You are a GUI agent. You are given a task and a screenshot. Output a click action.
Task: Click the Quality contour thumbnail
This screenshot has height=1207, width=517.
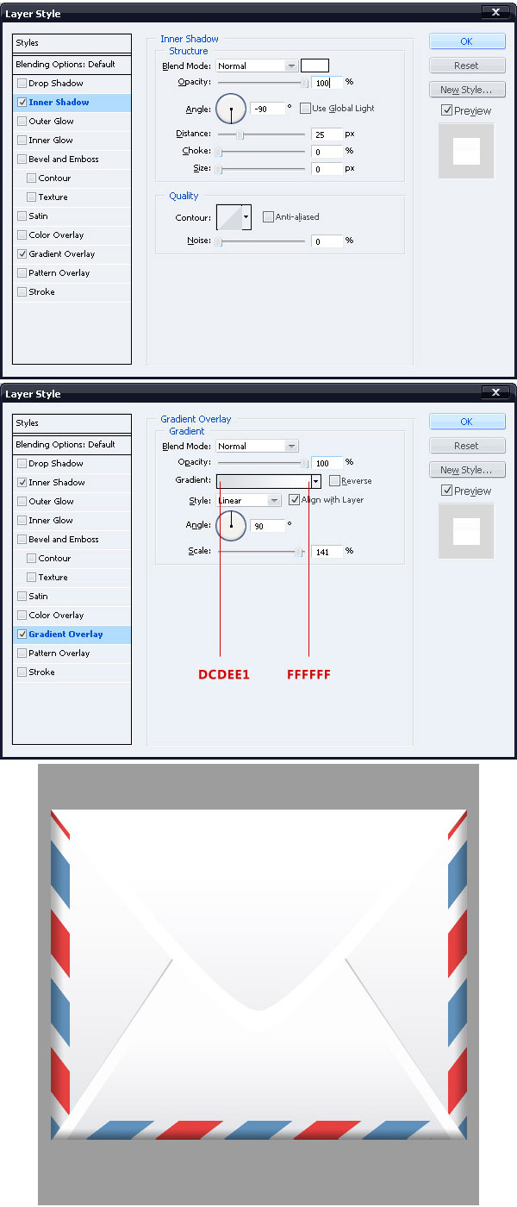(229, 217)
